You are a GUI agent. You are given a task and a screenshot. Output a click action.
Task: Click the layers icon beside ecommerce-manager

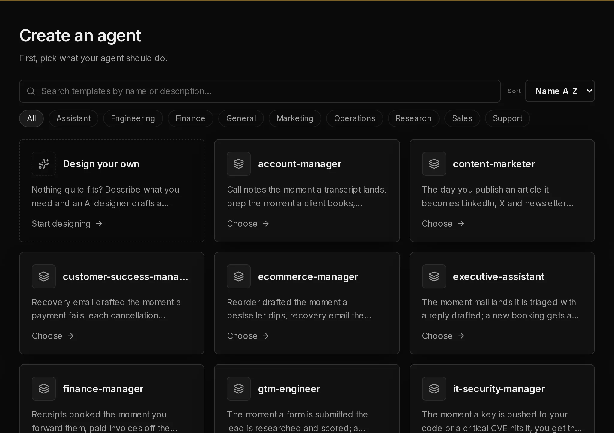(x=239, y=276)
